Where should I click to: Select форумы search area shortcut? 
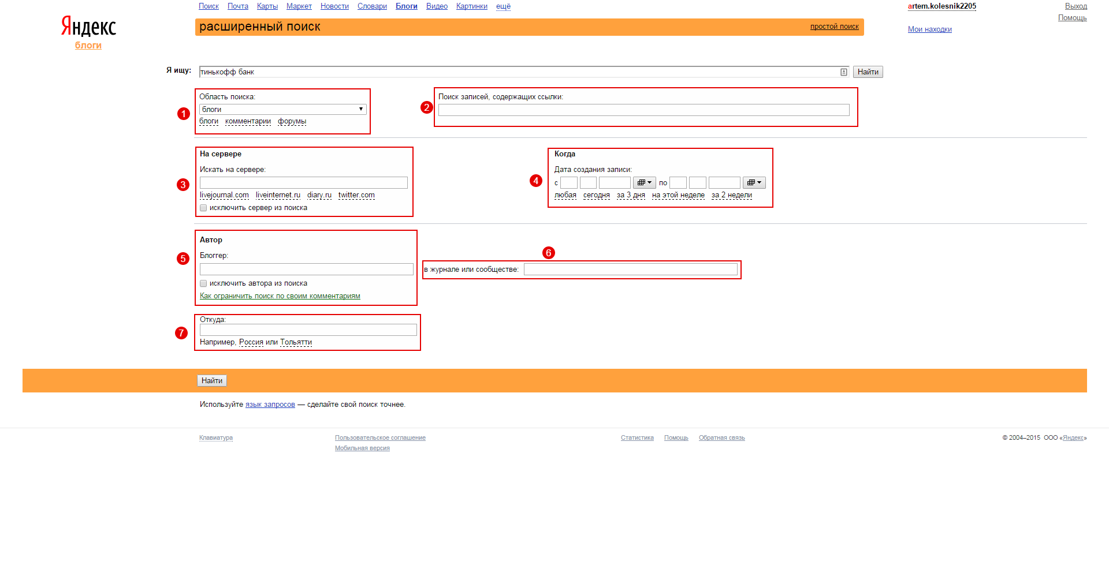click(292, 121)
